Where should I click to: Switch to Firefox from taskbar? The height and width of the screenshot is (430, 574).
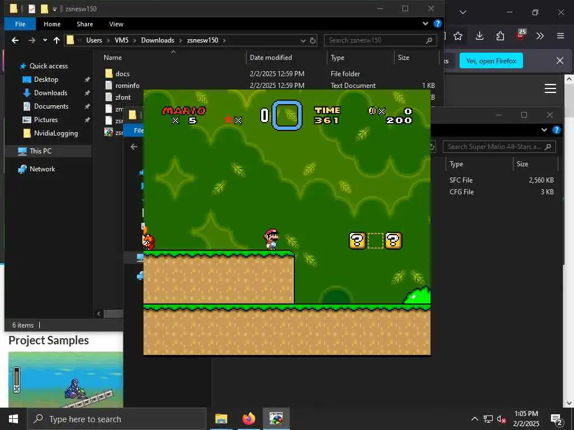[248, 419]
